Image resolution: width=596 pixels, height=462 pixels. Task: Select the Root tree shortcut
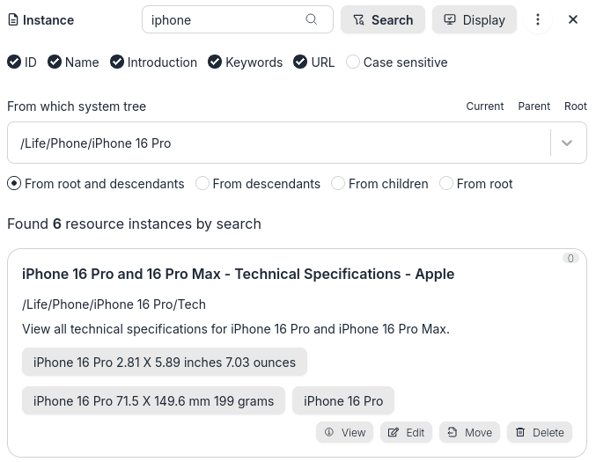coord(576,106)
